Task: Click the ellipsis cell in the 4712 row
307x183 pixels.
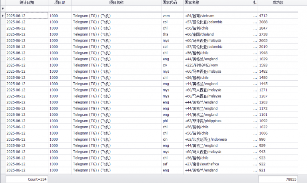Action: tap(255, 16)
